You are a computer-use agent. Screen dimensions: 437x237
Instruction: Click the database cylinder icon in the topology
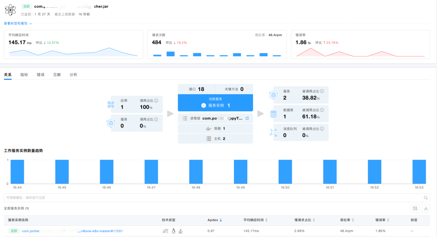tap(273, 114)
